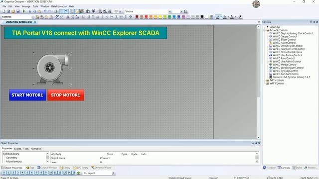Click the Zoom out magnifier icon
Image resolution: width=319 pixels, height=179 pixels.
(x=105, y=11)
